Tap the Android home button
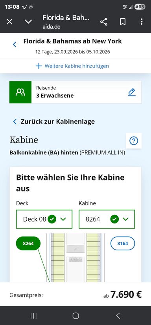151x325 pixels. pos(76,316)
